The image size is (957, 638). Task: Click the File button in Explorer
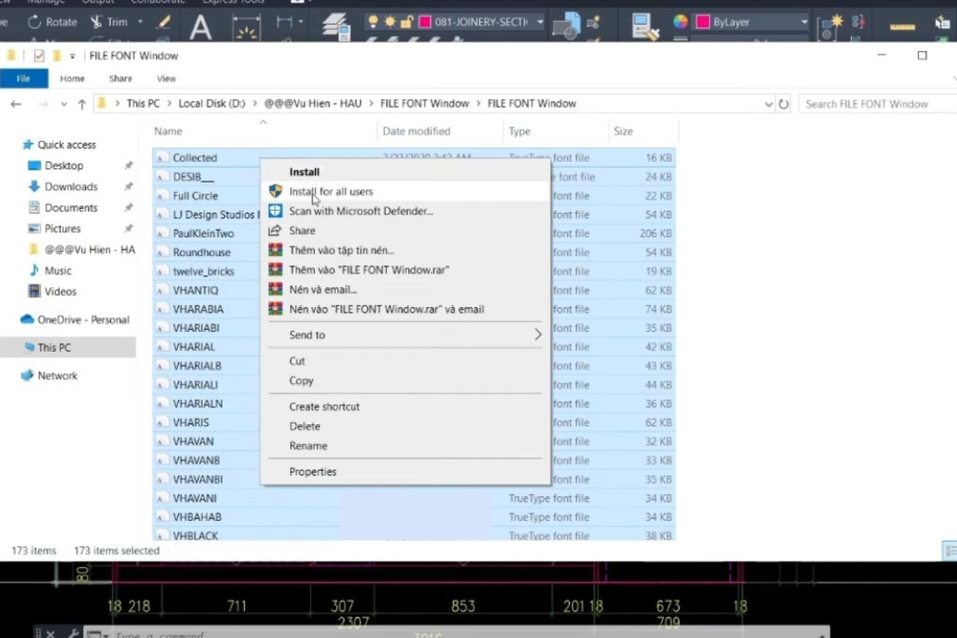[x=23, y=78]
